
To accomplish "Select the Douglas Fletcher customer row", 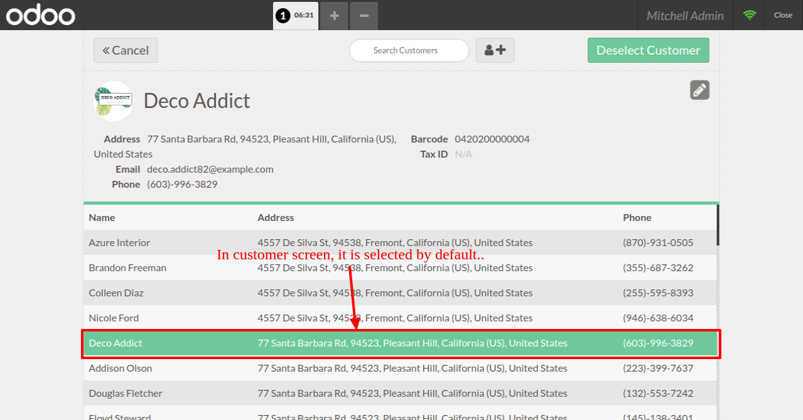I will (400, 393).
